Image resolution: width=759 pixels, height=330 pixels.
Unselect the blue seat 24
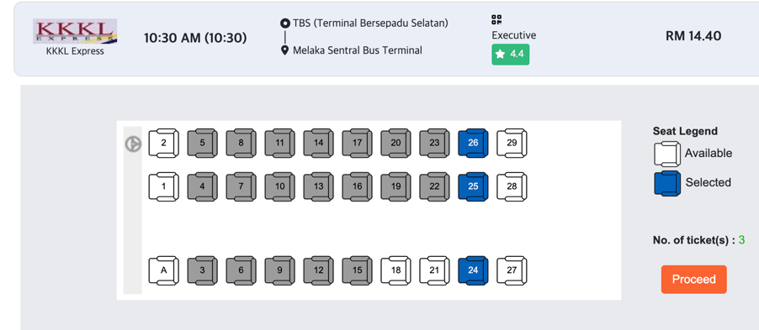[x=474, y=270]
